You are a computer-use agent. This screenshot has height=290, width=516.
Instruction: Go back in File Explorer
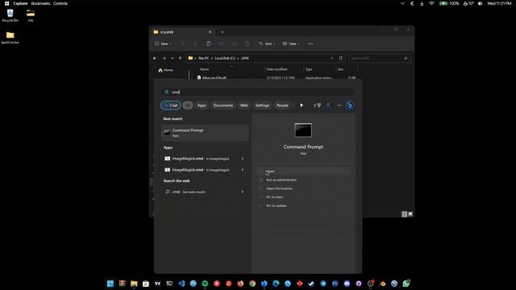[x=155, y=58]
